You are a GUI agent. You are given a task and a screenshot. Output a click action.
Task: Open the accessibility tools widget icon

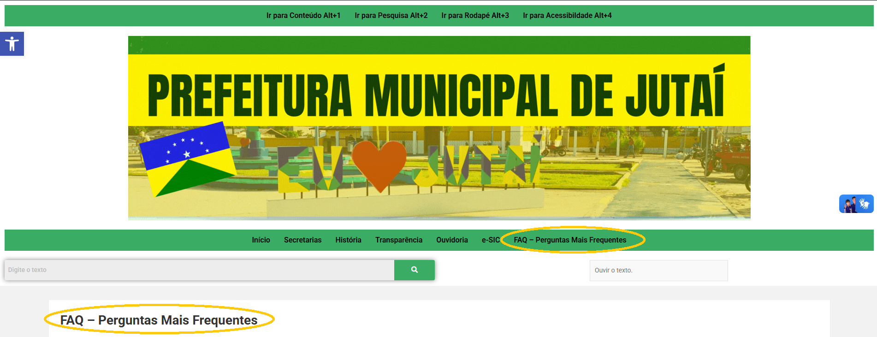pos(12,44)
